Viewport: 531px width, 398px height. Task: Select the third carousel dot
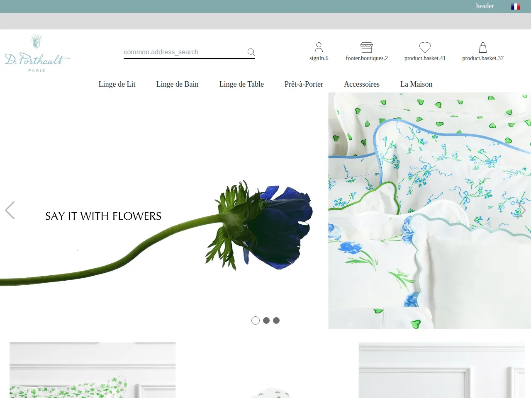tap(276, 320)
